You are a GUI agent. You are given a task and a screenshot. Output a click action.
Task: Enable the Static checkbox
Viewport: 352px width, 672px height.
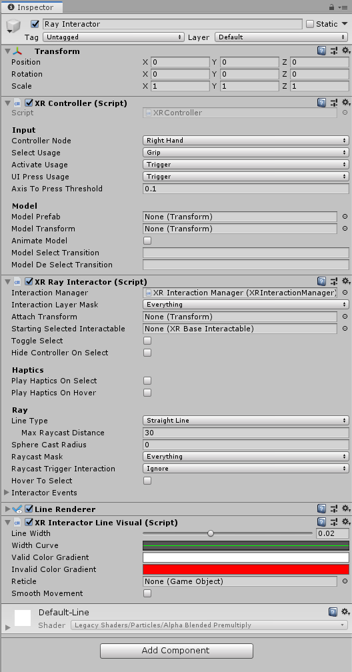[x=310, y=24]
